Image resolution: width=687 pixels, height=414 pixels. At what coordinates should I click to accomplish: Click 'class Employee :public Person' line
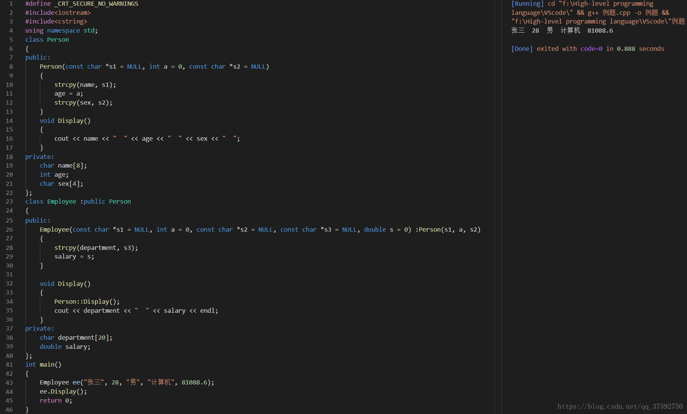[78, 202]
